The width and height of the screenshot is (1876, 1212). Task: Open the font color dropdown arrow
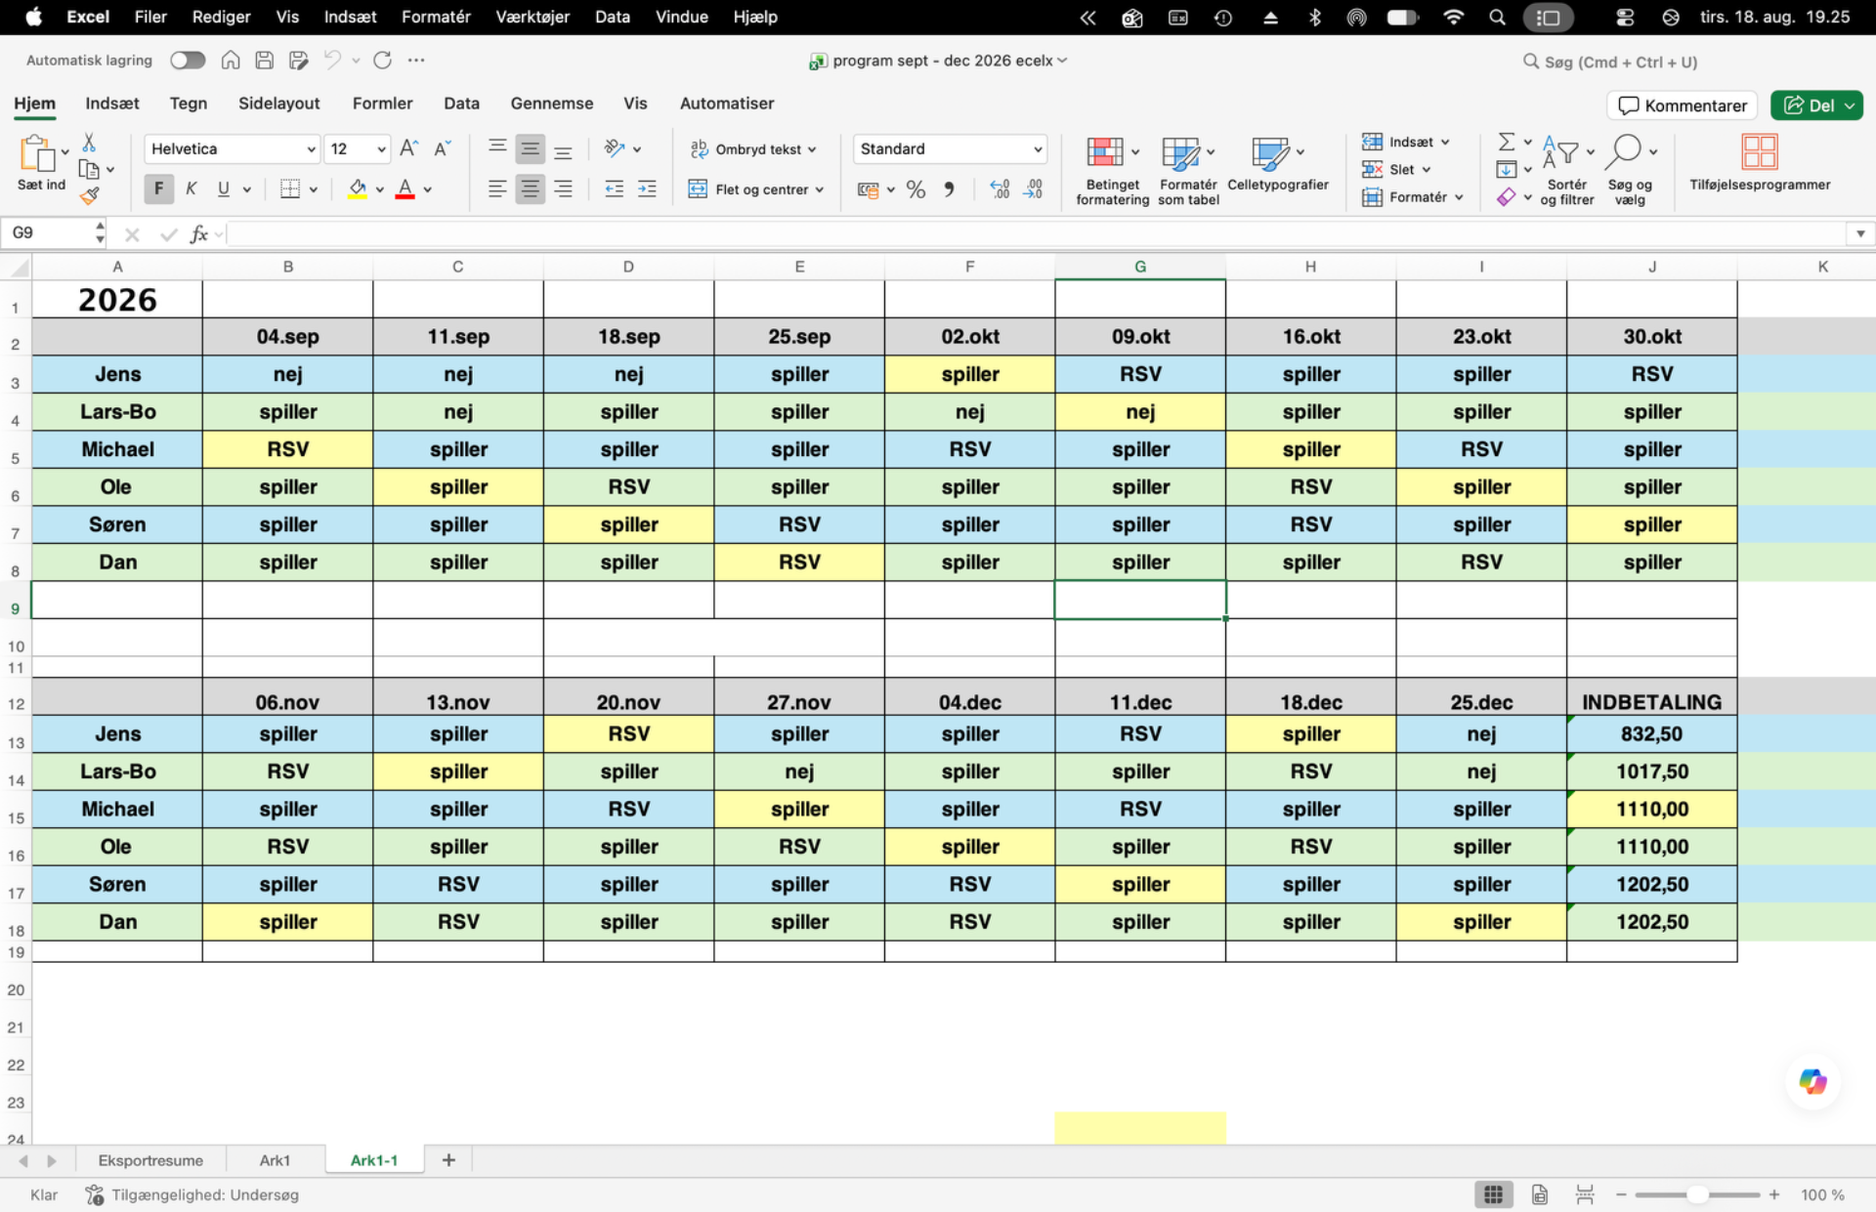(x=427, y=189)
